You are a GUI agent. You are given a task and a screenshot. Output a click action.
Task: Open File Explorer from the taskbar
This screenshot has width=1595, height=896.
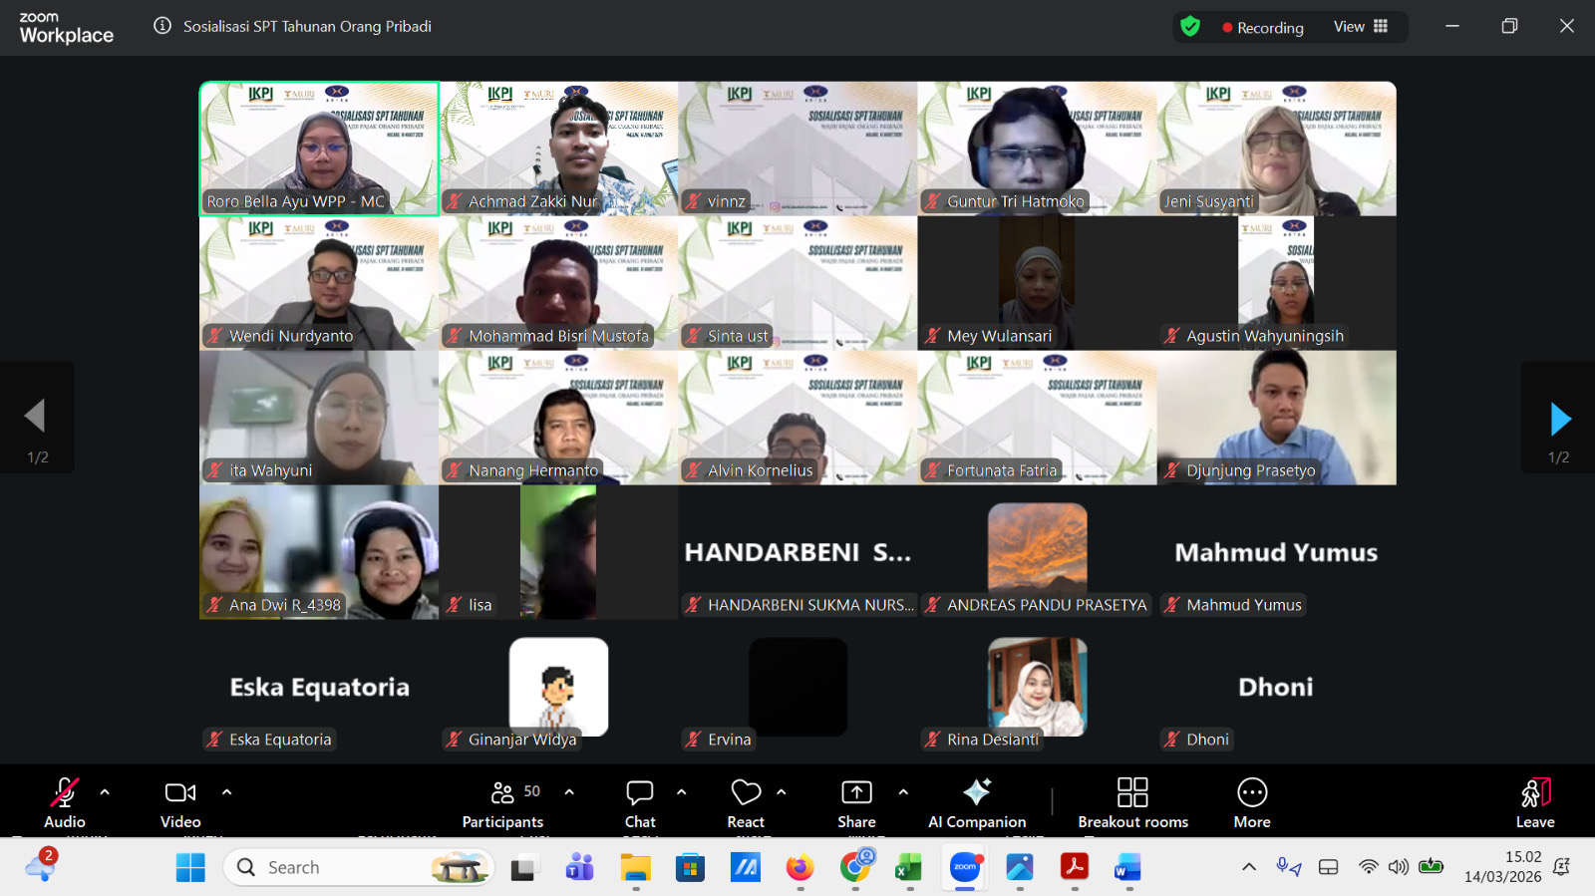coord(635,868)
